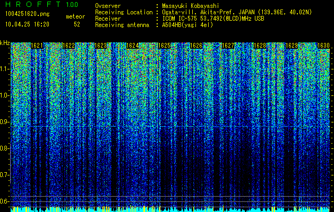Viewport: 334px width, 212px height.
Task: Click the 0.7 frequency axis label
Action: click(5, 175)
